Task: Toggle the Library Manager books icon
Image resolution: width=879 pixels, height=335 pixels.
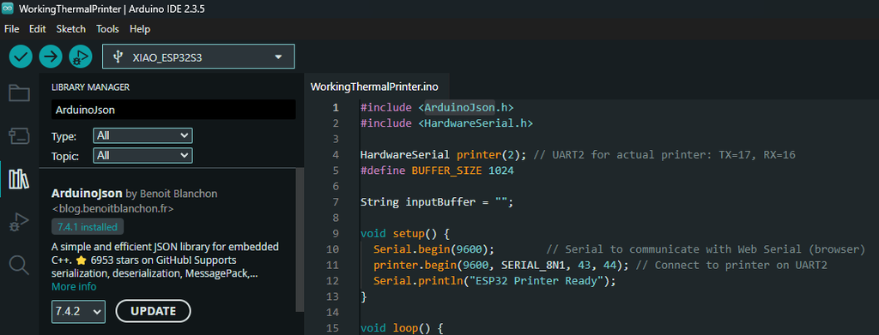Action: point(19,179)
